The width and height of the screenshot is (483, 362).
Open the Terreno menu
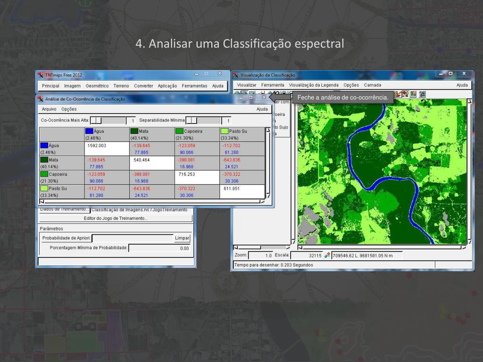point(121,86)
